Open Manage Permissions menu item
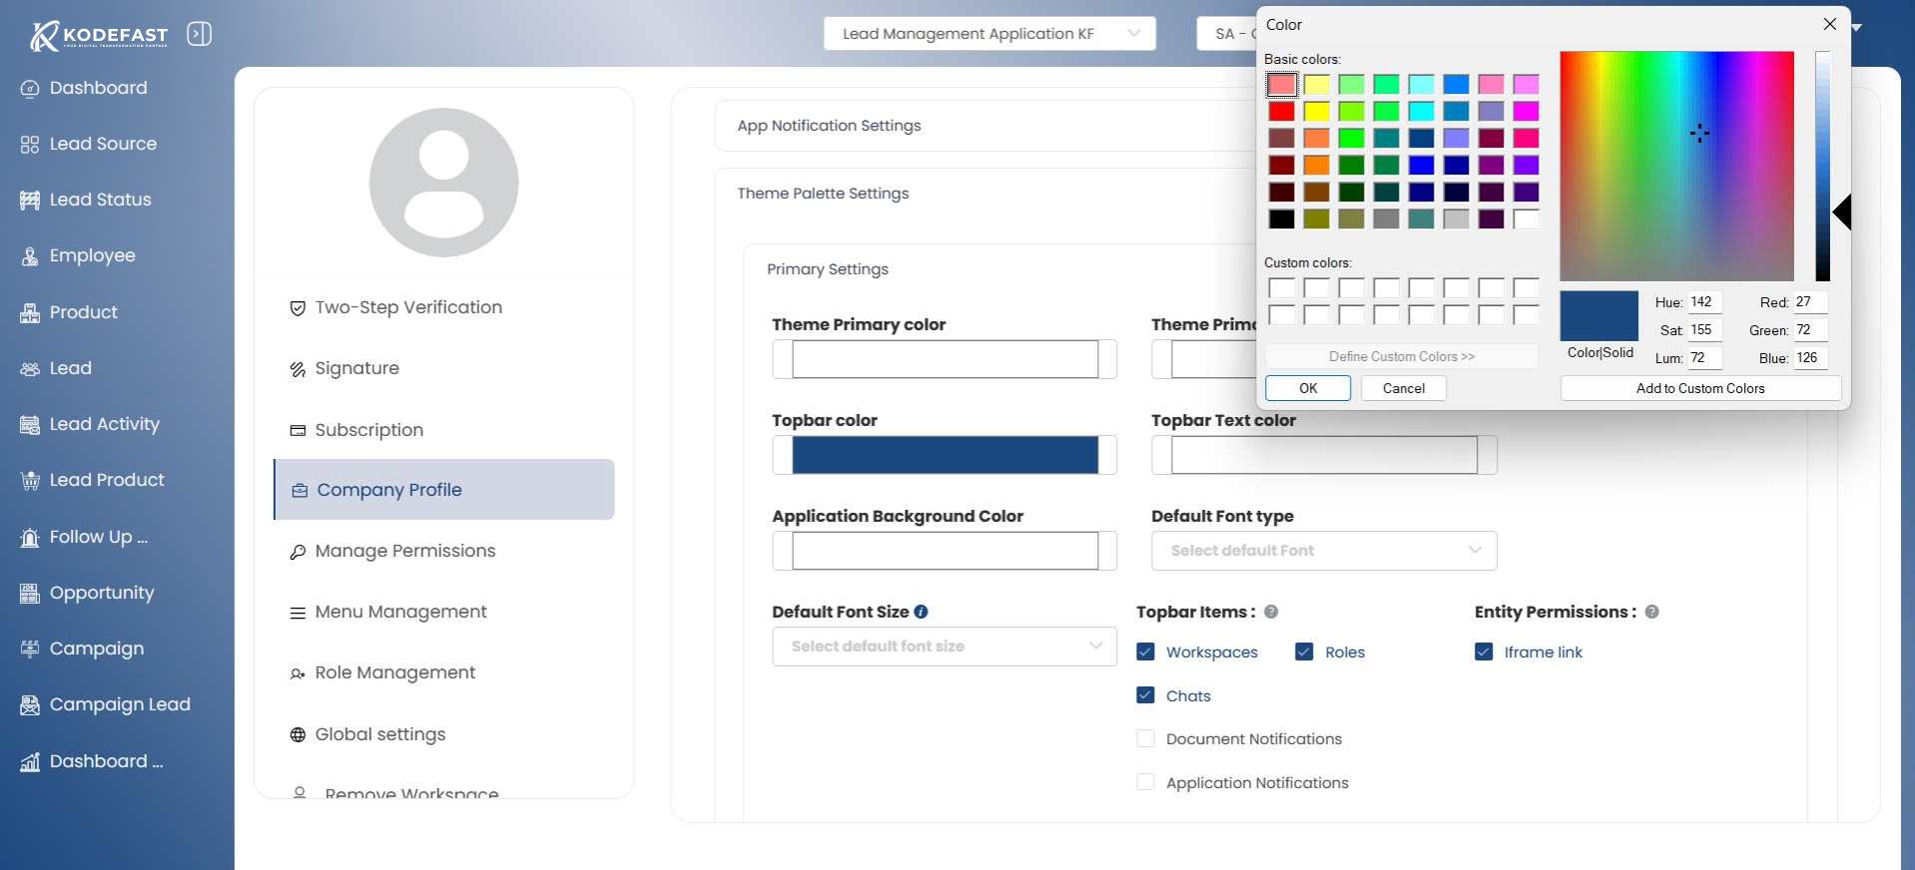This screenshot has height=870, width=1915. 404,551
